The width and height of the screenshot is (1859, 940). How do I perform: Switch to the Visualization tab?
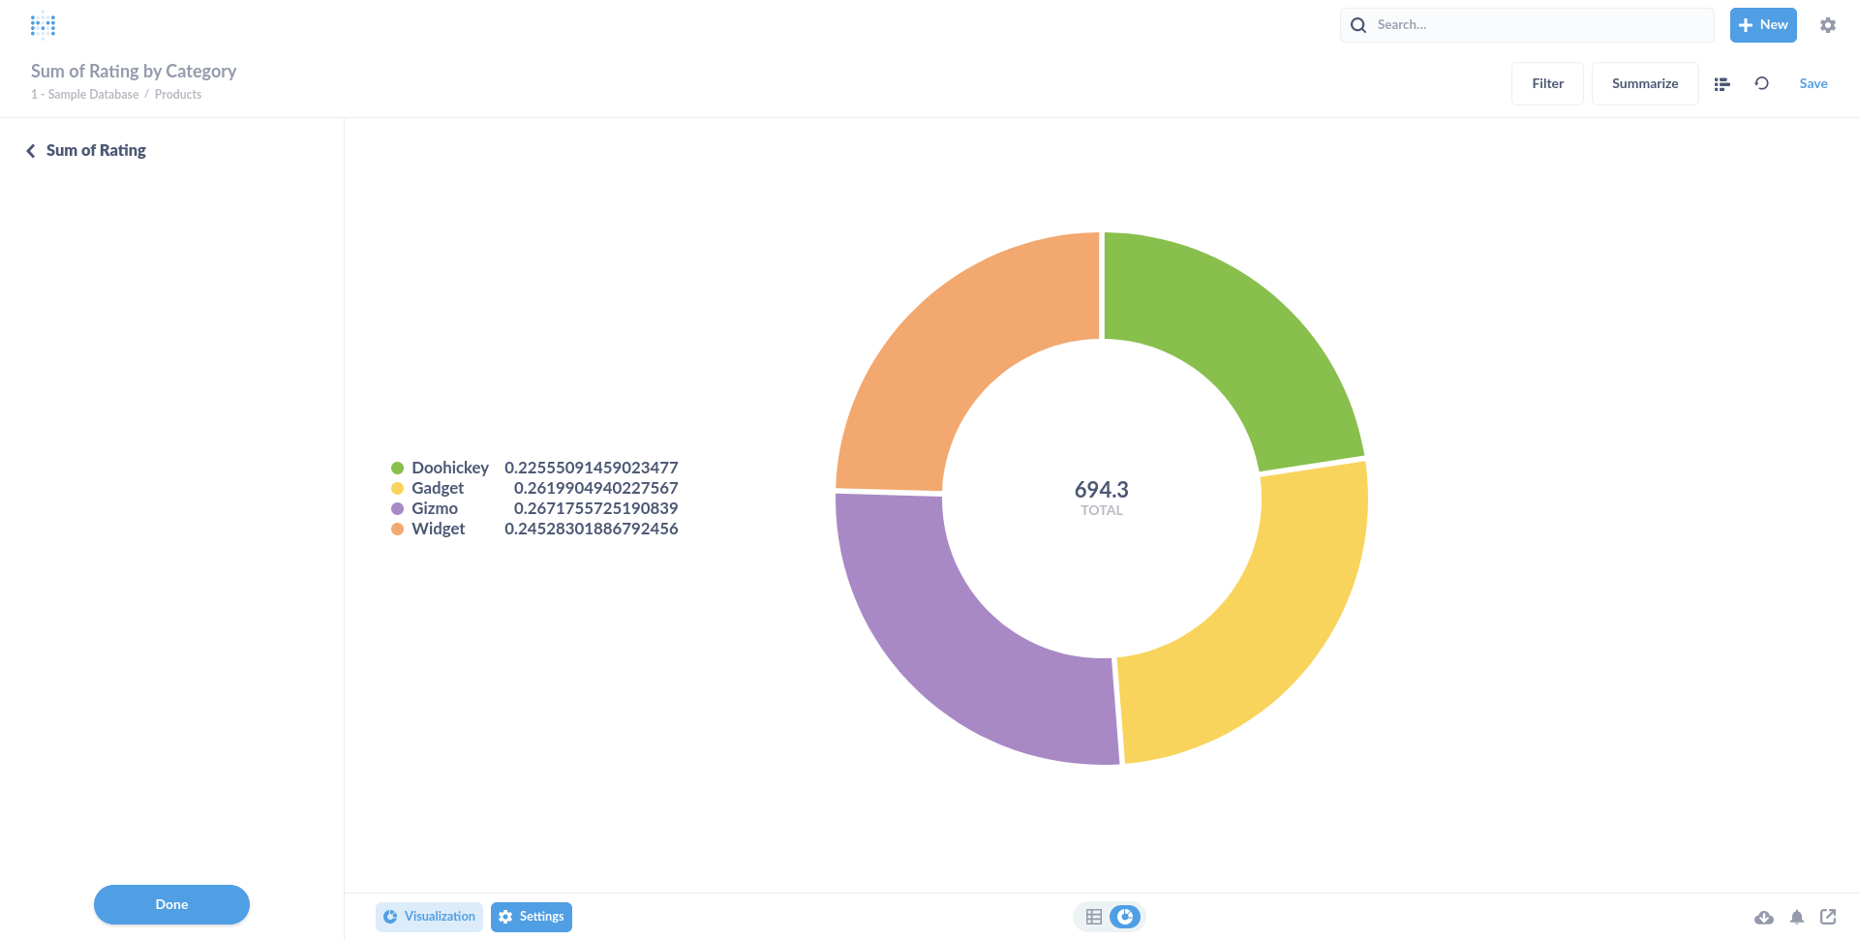[429, 916]
